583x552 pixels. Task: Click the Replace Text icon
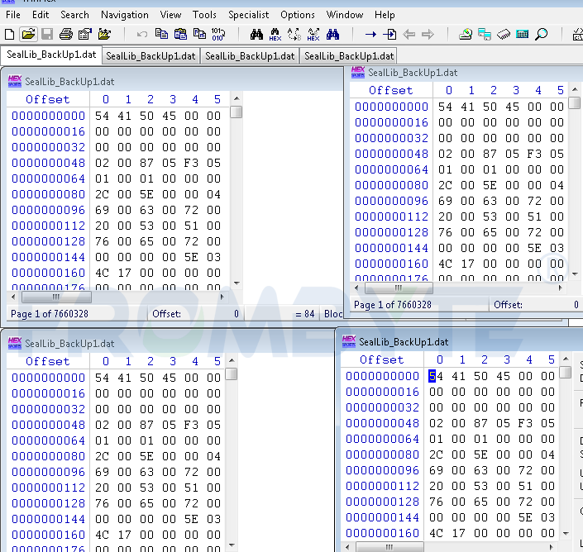tap(294, 35)
